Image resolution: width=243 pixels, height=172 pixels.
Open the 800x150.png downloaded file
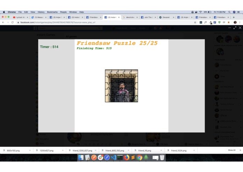[x=13, y=150]
